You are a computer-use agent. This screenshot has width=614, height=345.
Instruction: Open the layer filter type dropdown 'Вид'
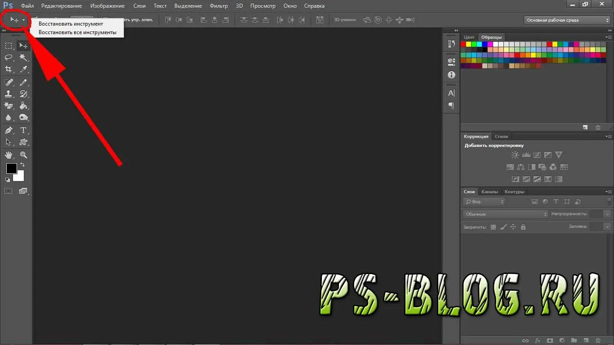click(x=484, y=202)
